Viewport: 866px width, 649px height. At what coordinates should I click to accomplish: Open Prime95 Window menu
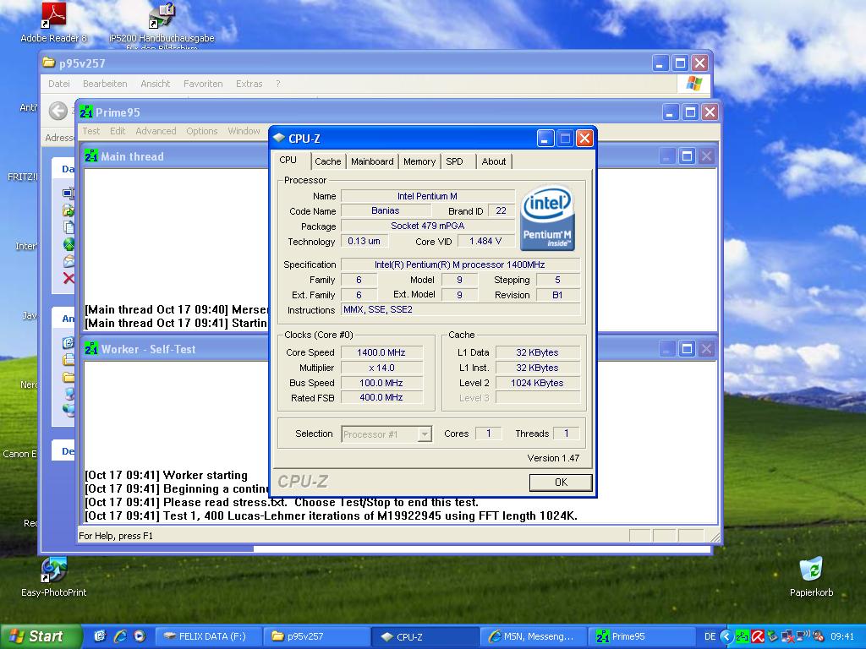tap(244, 131)
